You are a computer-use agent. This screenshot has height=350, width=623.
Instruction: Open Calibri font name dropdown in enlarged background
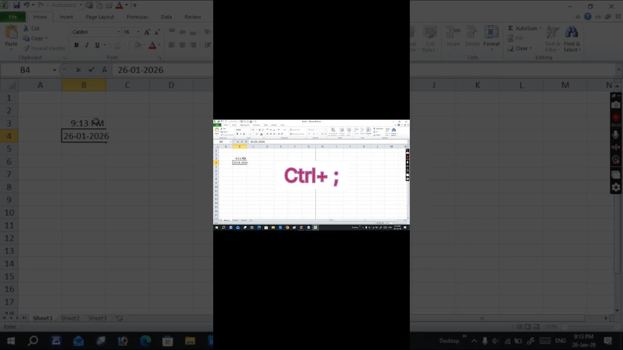(119, 32)
